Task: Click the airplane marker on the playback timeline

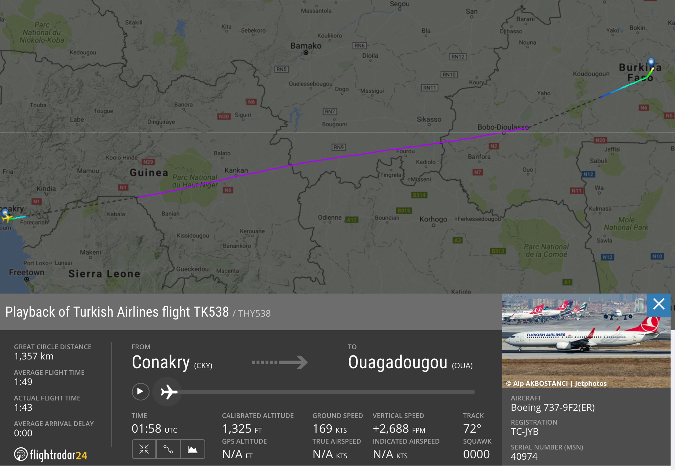Action: point(169,392)
